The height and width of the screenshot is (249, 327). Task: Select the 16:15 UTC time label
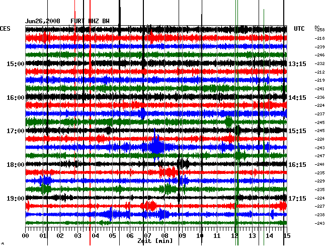tap(297, 165)
